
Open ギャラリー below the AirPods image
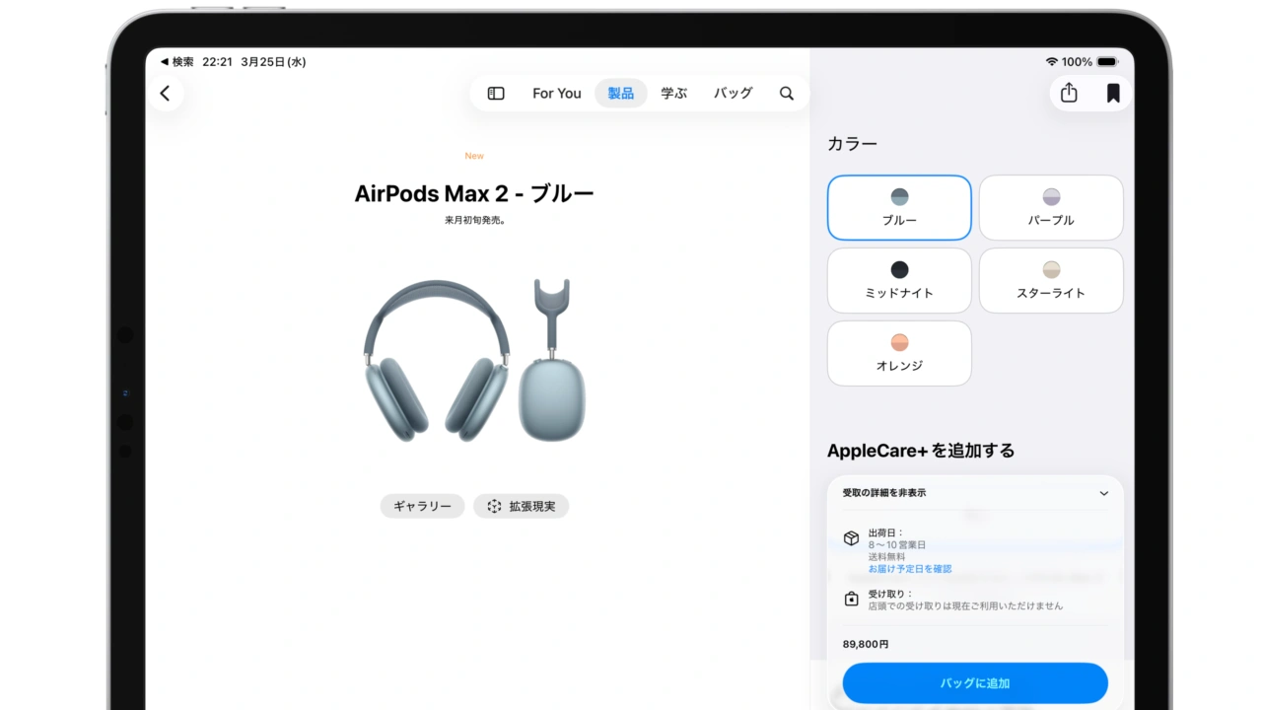click(422, 506)
